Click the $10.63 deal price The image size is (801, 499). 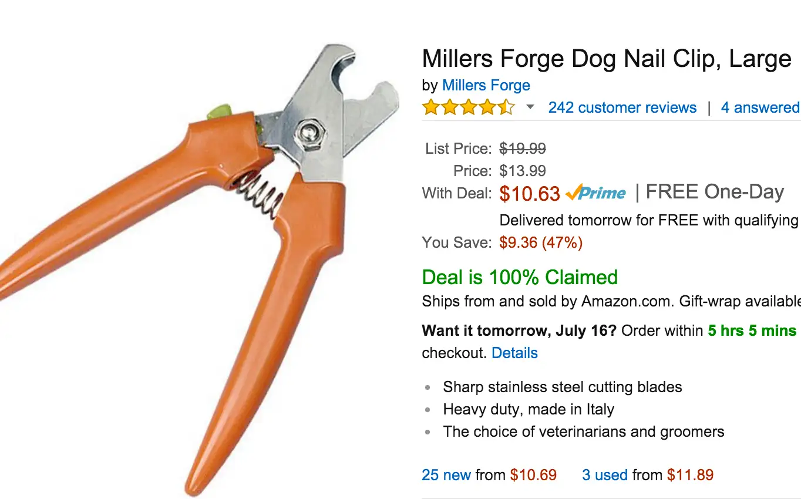pos(529,194)
